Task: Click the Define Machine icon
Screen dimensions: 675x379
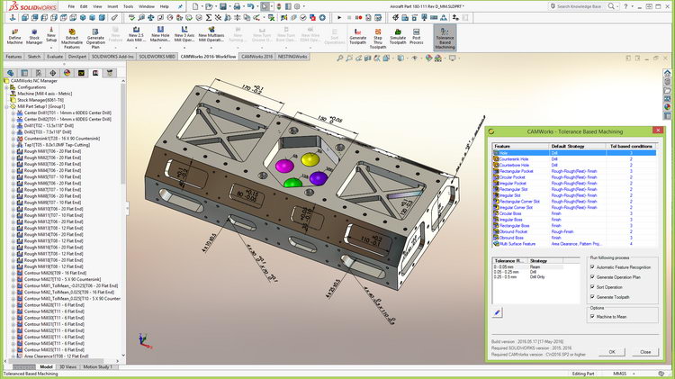Action: click(x=14, y=33)
